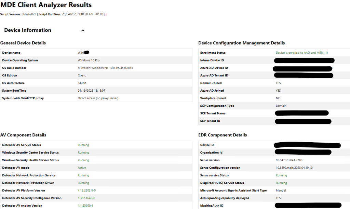Select the System-wide WinHTTP proxy value
The image size is (350, 209).
[98, 98]
